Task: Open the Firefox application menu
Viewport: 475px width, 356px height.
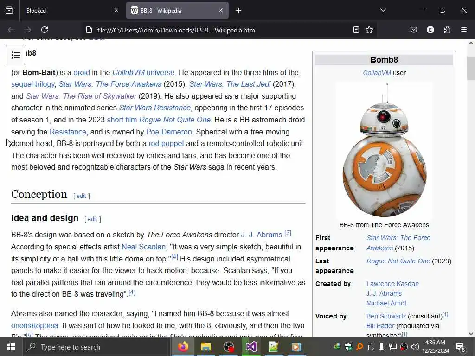Action: [x=464, y=30]
